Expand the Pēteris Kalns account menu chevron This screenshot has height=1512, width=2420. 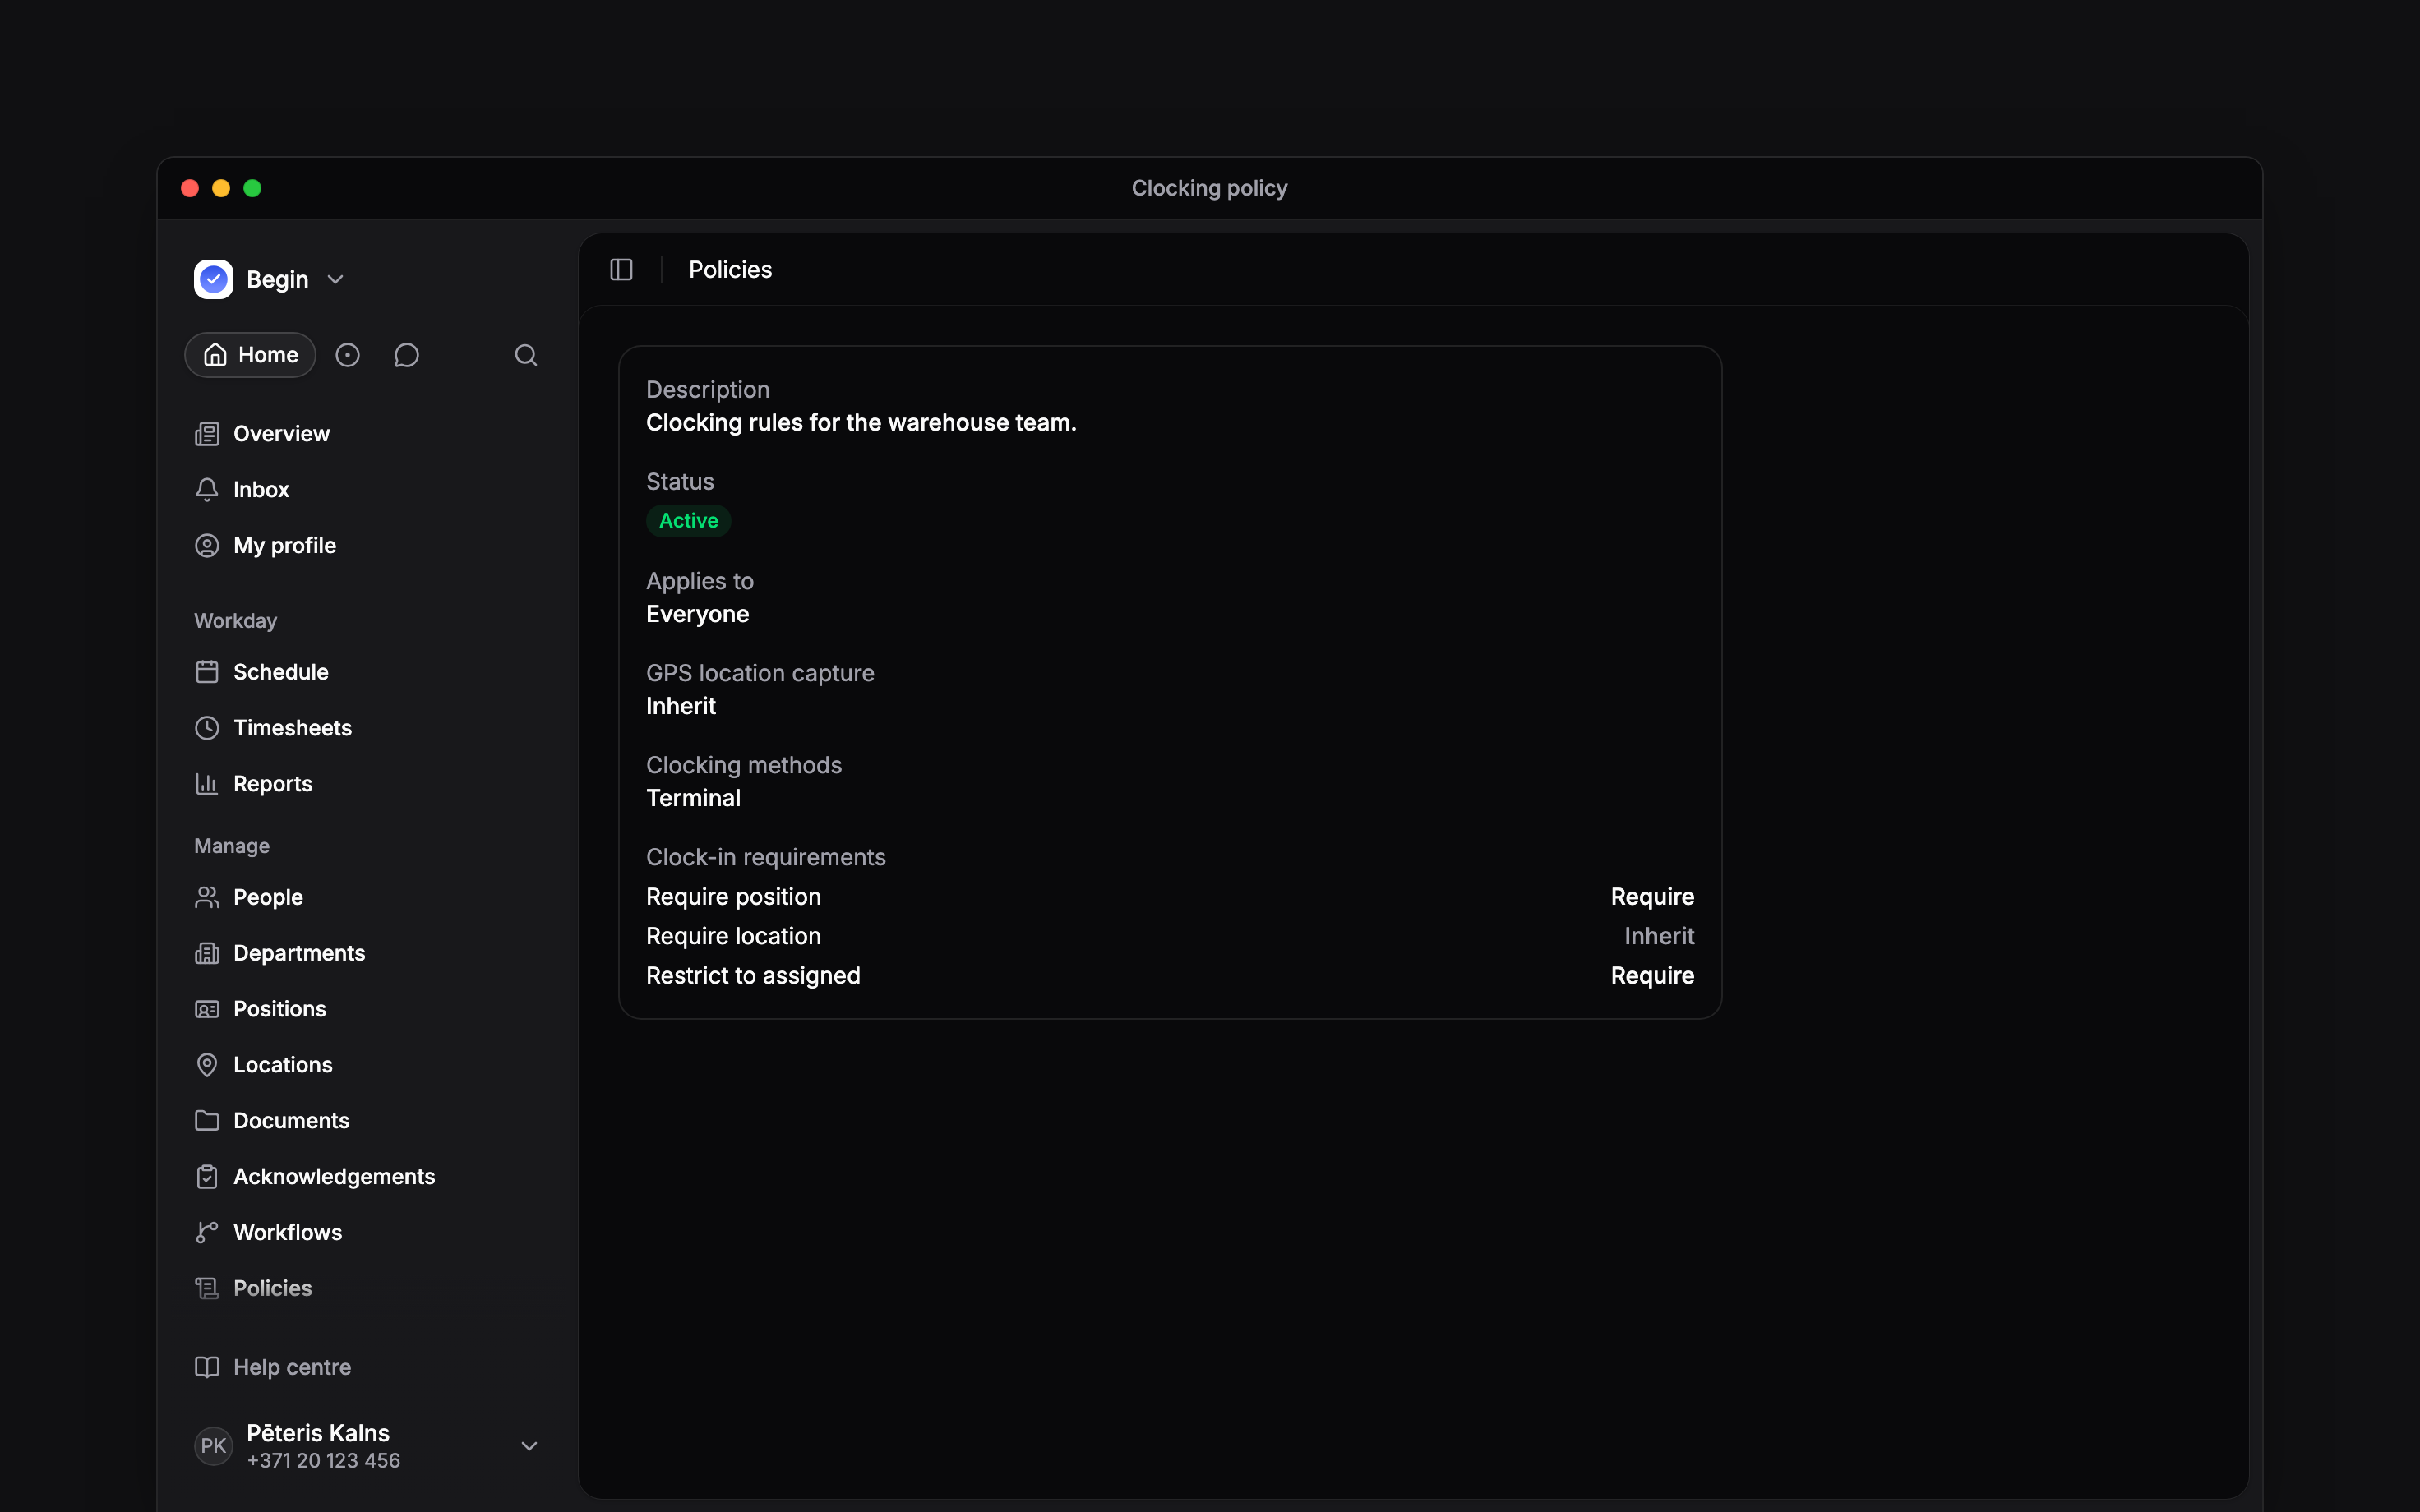(530, 1446)
